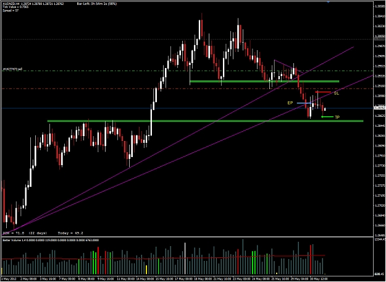Click the 1 May 2012 date label
The image size is (386, 282).
pos(9,279)
